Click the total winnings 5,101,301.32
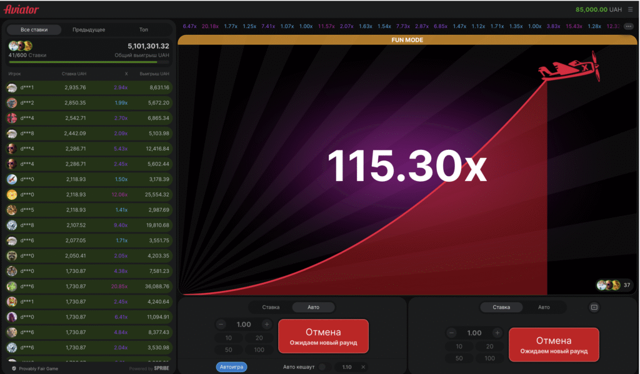 click(x=148, y=46)
